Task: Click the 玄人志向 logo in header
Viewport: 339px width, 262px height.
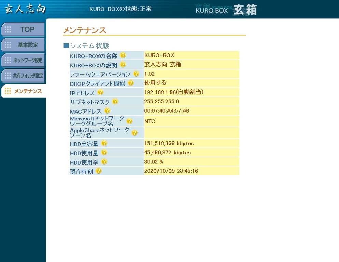Action: (x=25, y=9)
